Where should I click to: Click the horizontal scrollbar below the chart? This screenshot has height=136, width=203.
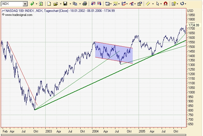click(94, 135)
